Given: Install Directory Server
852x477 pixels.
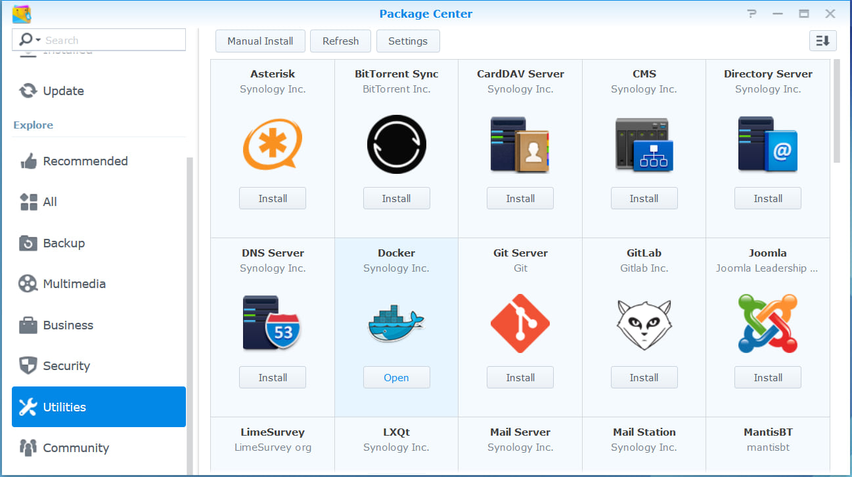Looking at the screenshot, I should coord(768,198).
